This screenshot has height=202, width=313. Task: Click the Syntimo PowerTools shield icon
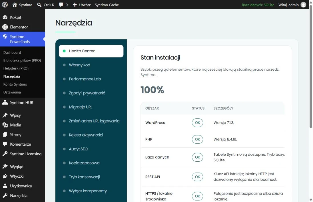tap(5, 37)
